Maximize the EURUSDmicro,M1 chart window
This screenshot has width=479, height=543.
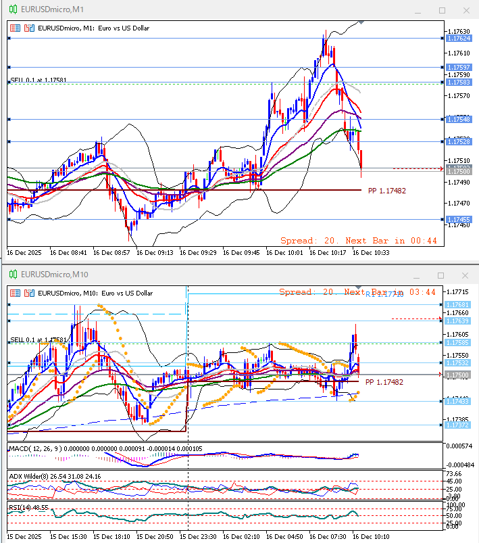coord(443,10)
